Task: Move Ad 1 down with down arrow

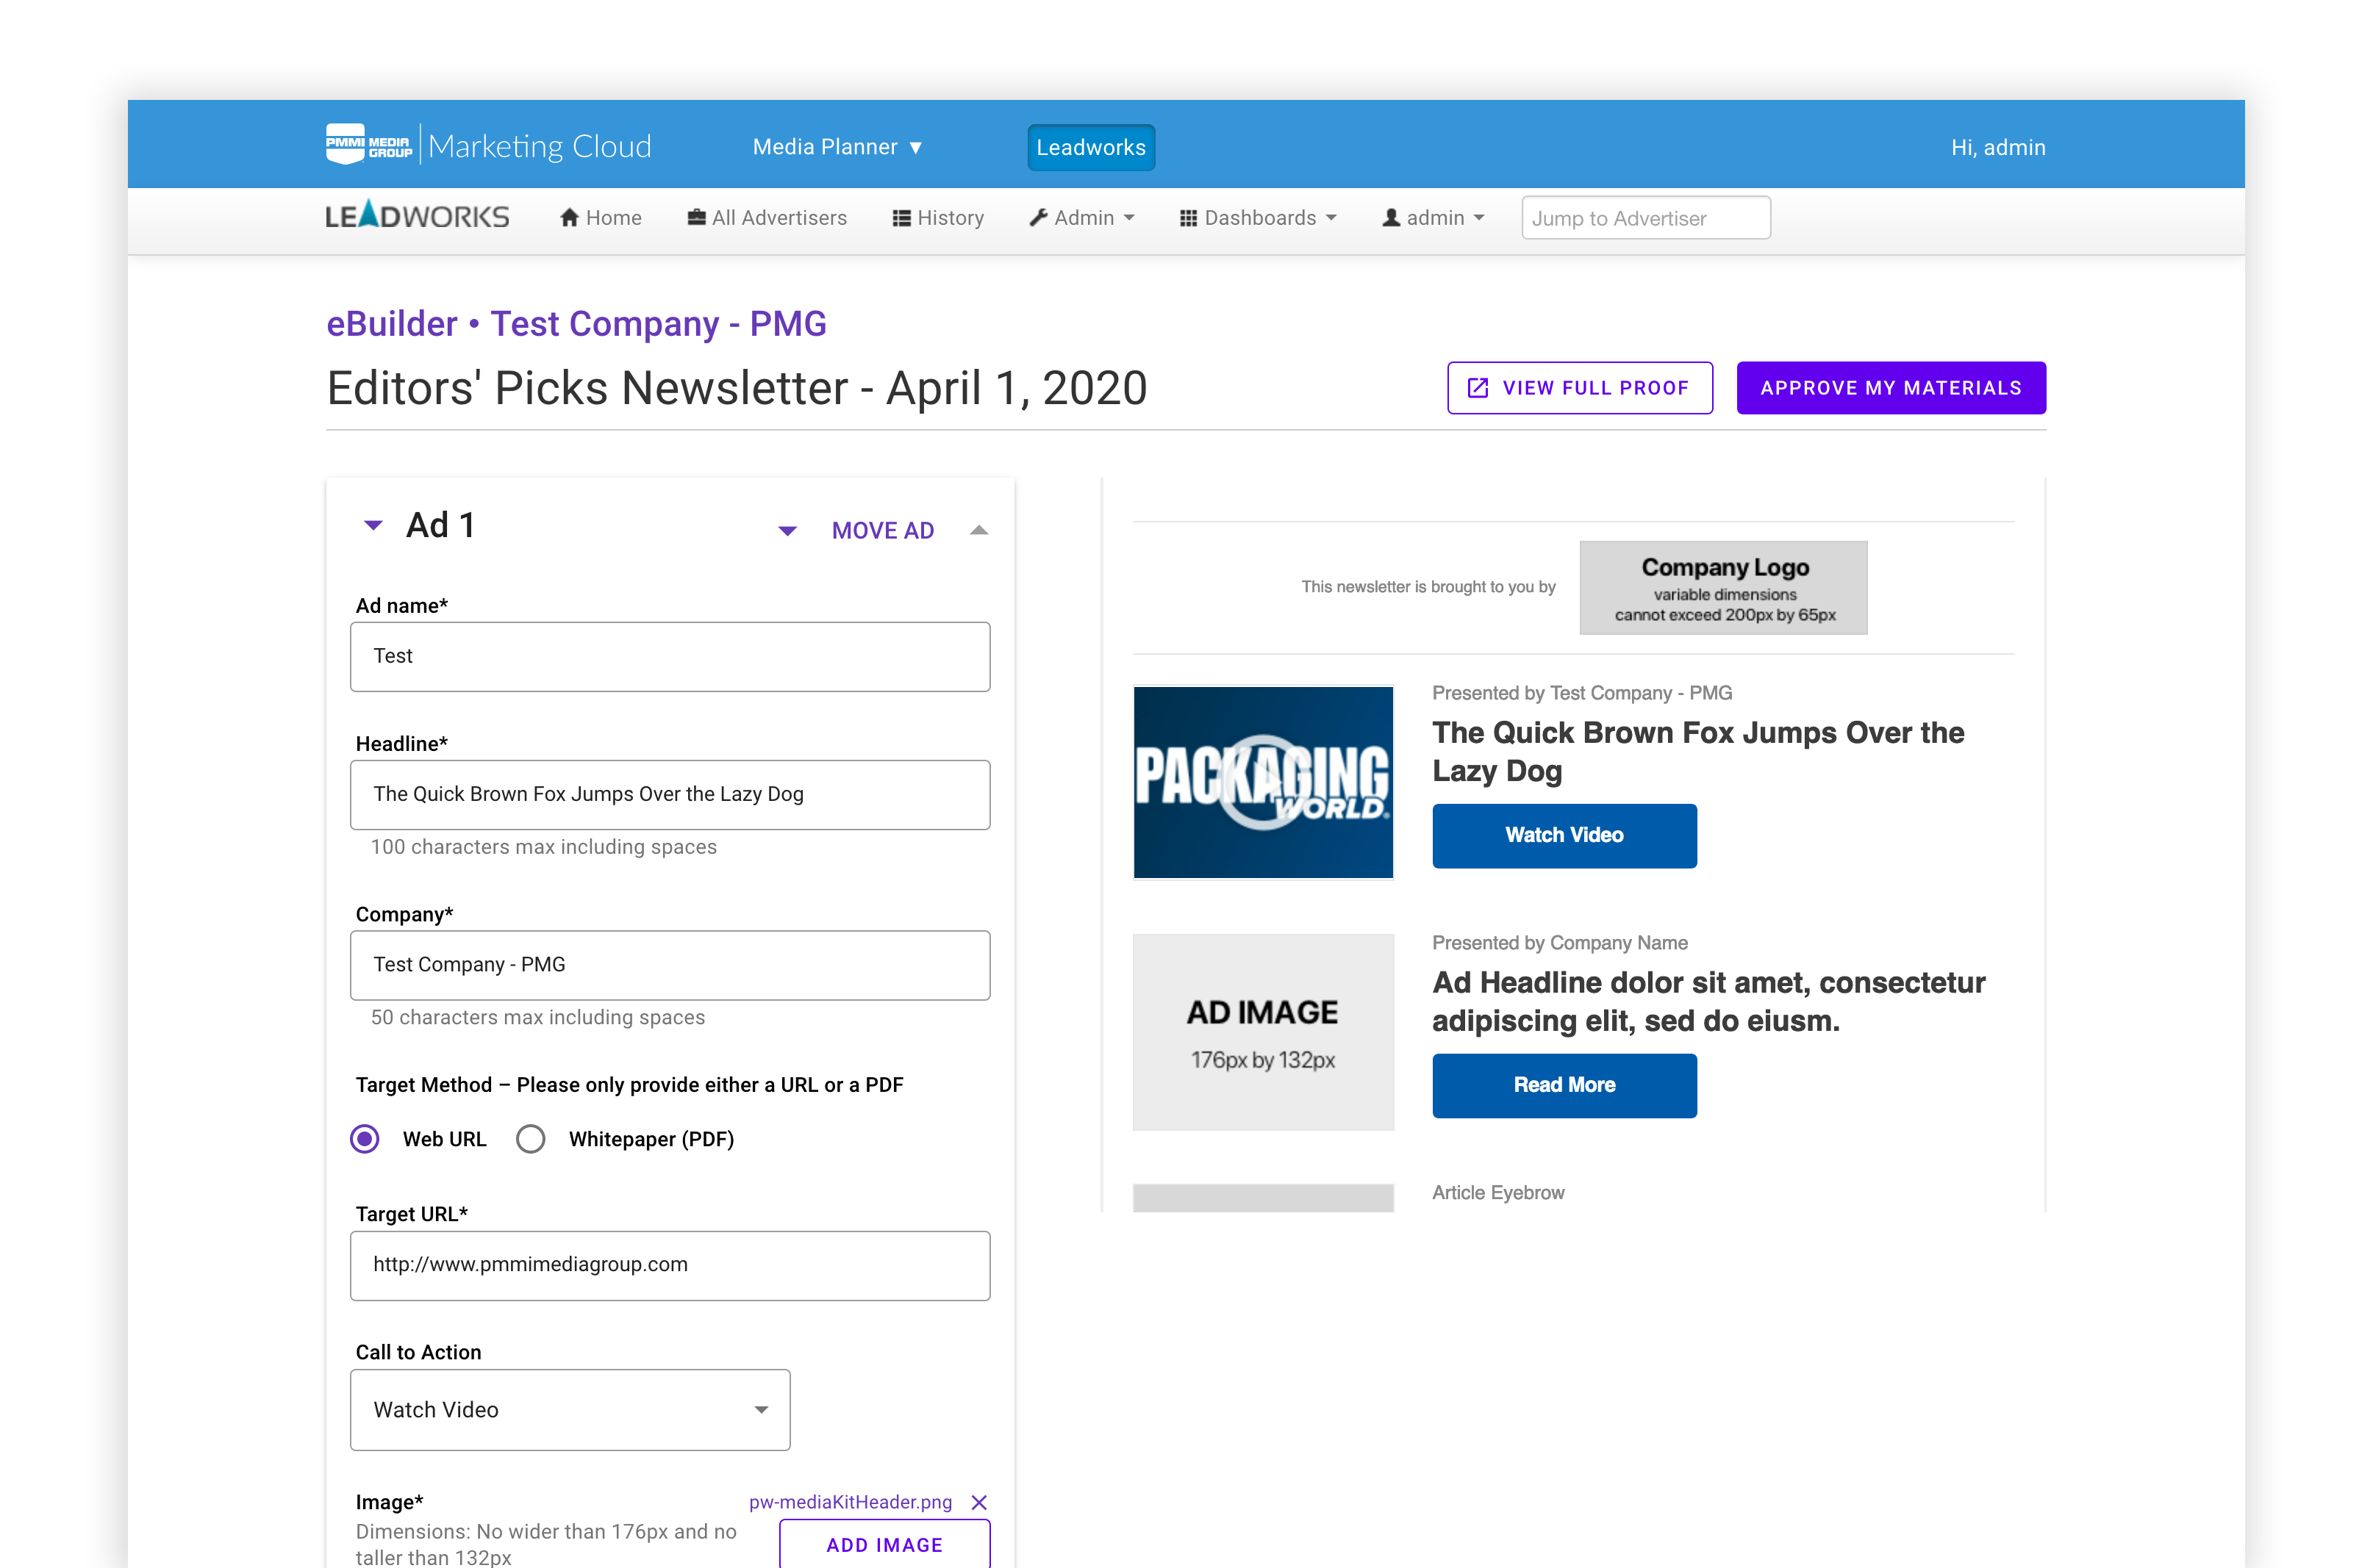Action: pyautogui.click(x=787, y=531)
